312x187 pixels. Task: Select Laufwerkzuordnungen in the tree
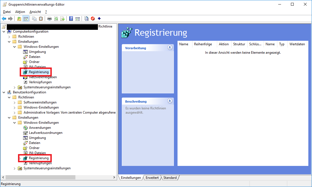(x=46, y=133)
